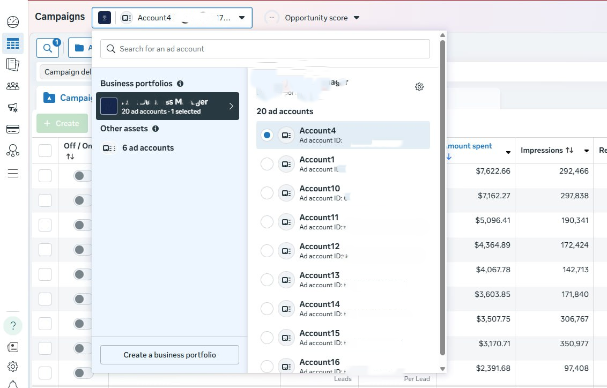Open Help question mark icon in sidebar
The height and width of the screenshot is (388, 607).
click(13, 325)
